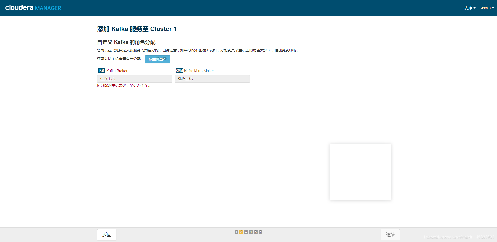Click the 继续 button to proceed
Viewport: 497px width, 242px height.
pos(390,235)
